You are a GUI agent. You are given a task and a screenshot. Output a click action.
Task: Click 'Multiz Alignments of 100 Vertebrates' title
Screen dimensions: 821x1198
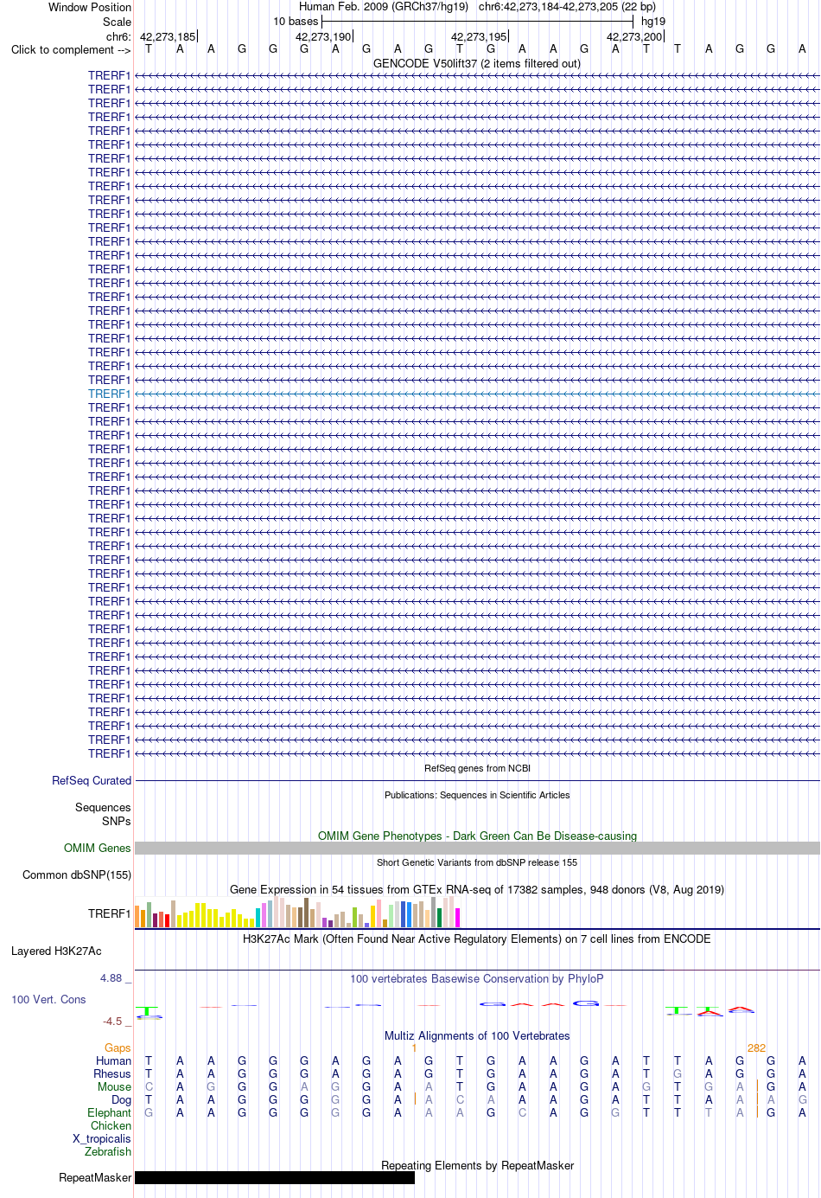pyautogui.click(x=477, y=1035)
